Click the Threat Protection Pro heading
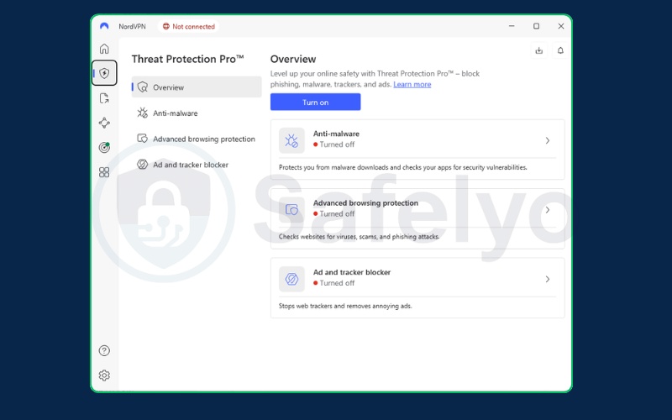Image resolution: width=672 pixels, height=420 pixels. (187, 59)
